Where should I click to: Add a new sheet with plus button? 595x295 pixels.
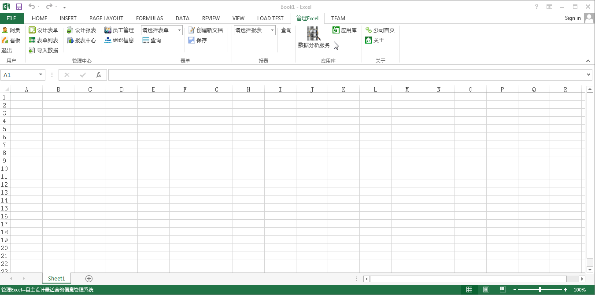click(89, 278)
